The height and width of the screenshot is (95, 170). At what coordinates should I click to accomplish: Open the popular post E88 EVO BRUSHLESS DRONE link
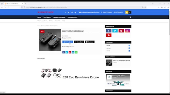(x=121, y=60)
